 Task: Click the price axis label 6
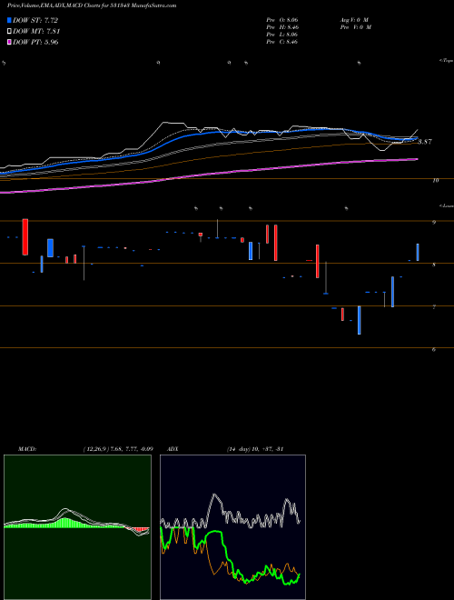pos(434,349)
